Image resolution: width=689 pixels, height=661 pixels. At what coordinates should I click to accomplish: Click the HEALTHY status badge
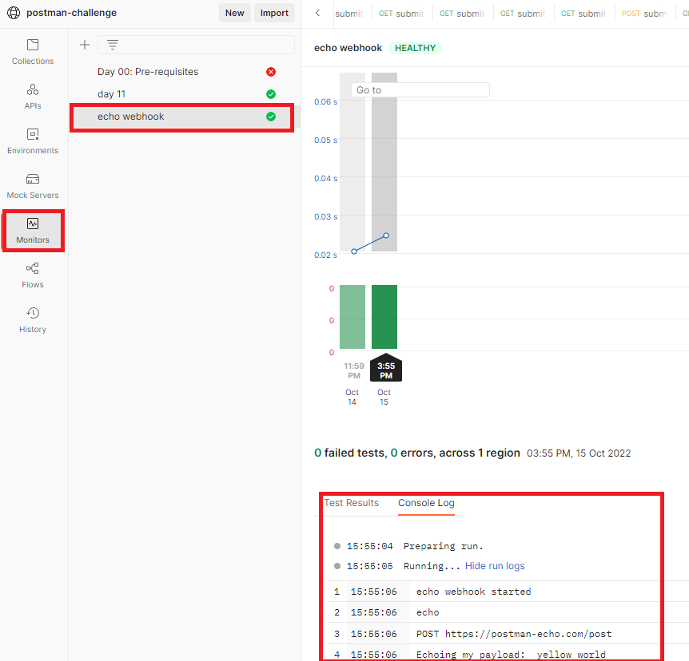416,48
